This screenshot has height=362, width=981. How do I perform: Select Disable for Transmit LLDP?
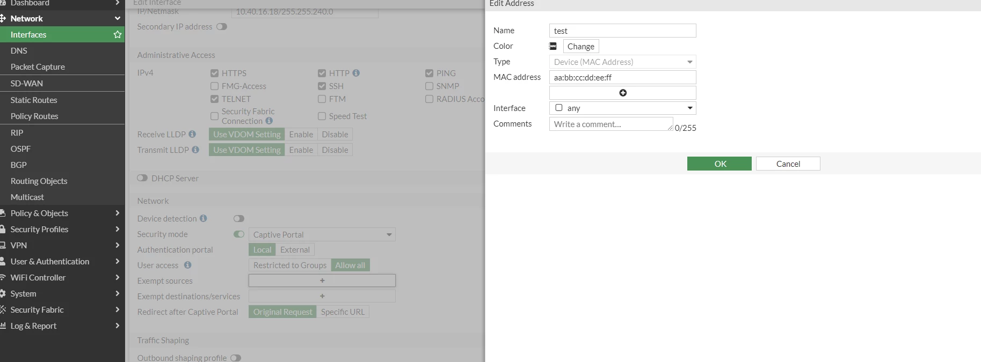click(335, 150)
